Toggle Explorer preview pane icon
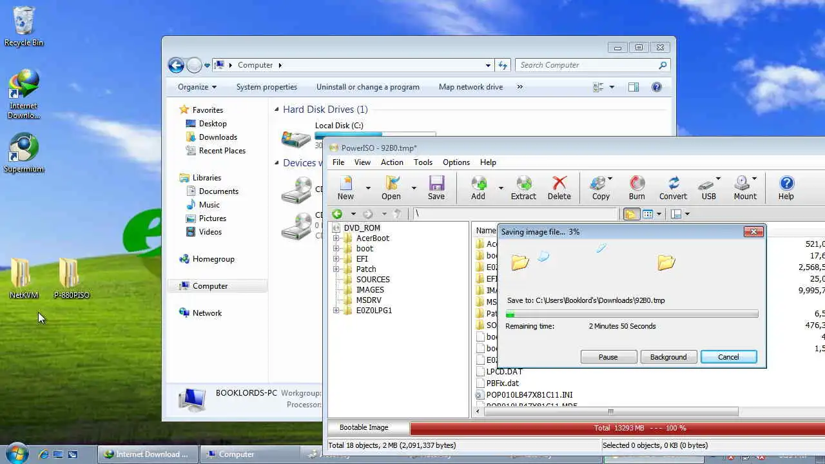 point(634,87)
